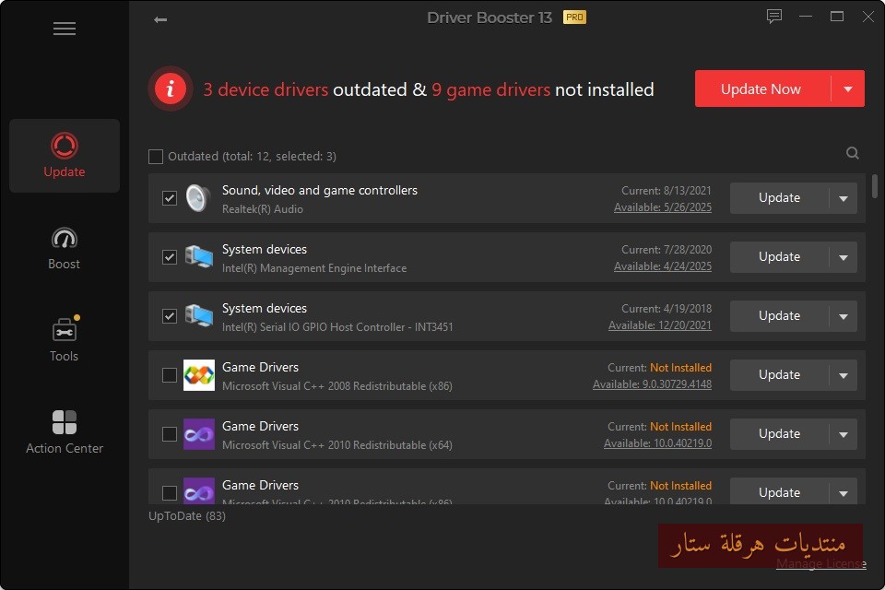Update Intel Serial IO GPIO Host Controller
Screen dimensions: 885x590
(780, 316)
